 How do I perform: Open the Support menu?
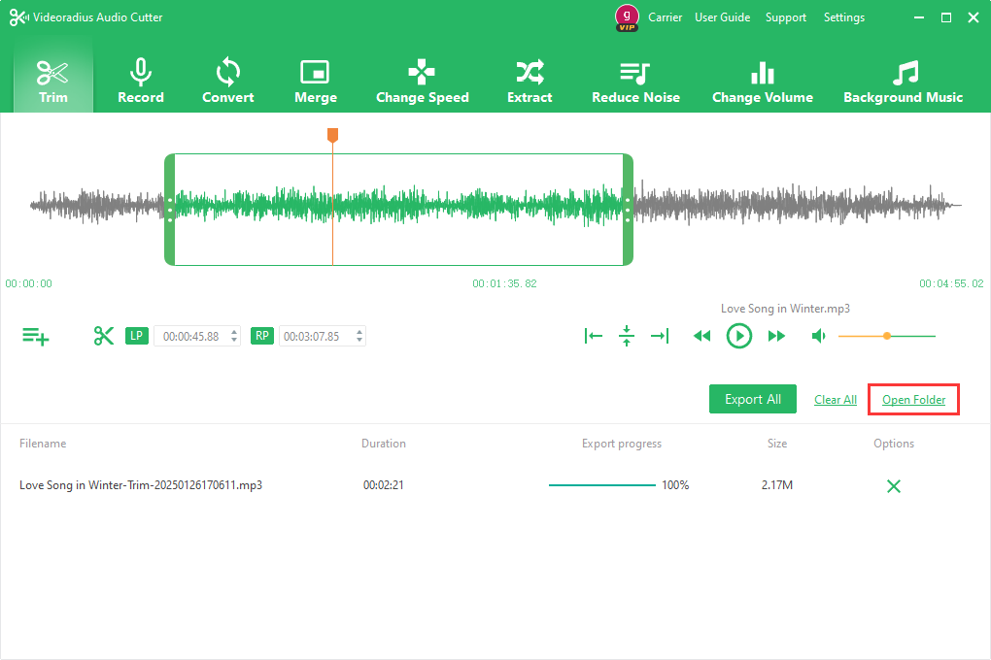click(x=786, y=17)
